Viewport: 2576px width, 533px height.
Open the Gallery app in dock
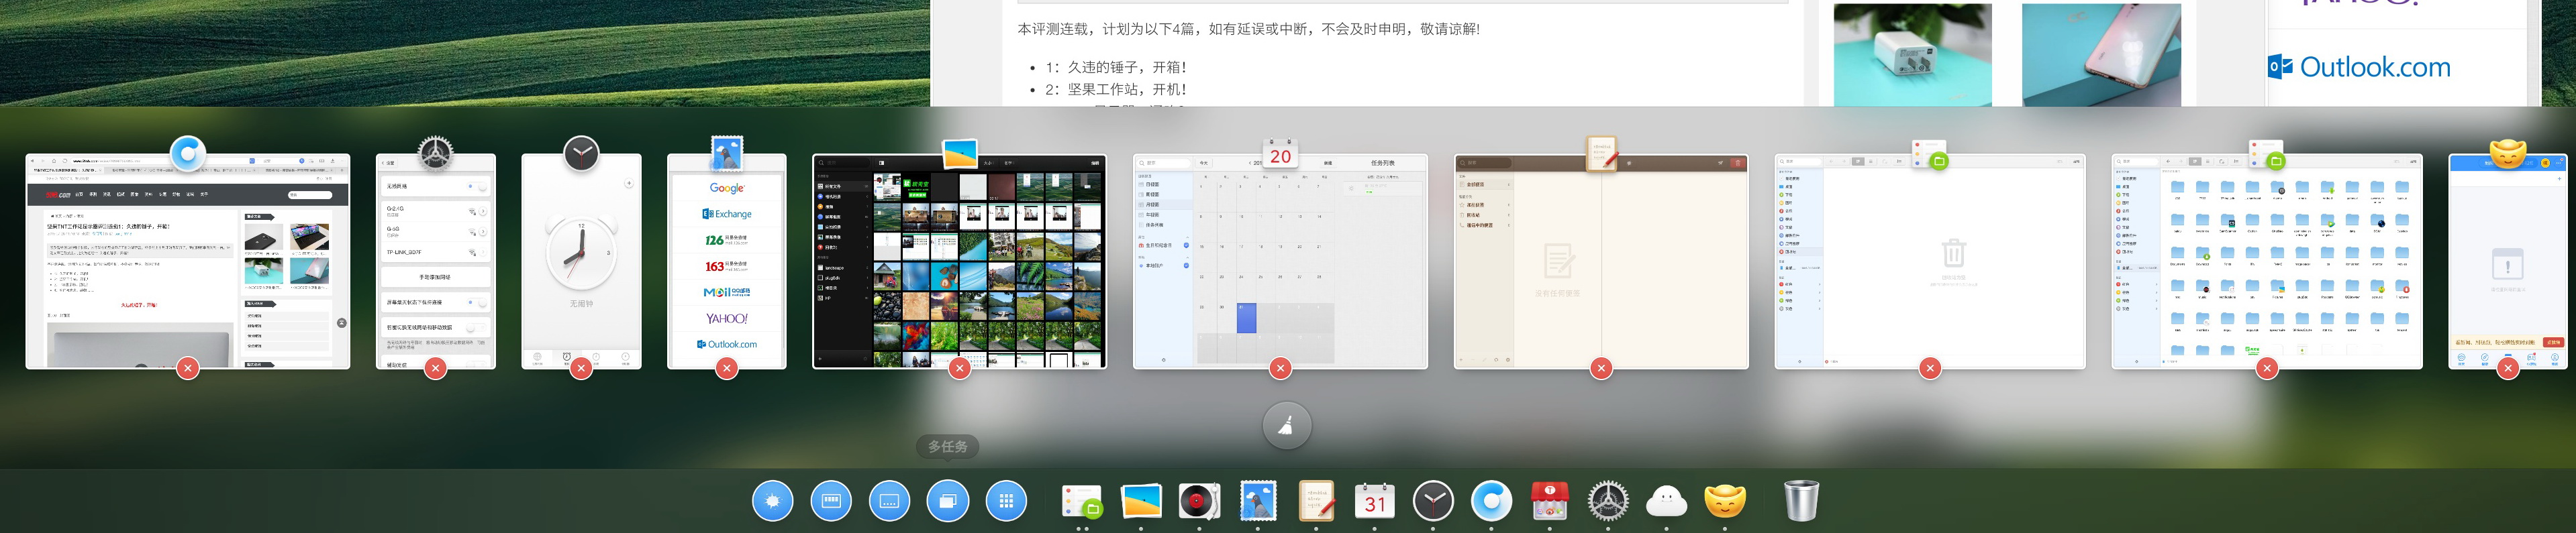click(x=1141, y=501)
